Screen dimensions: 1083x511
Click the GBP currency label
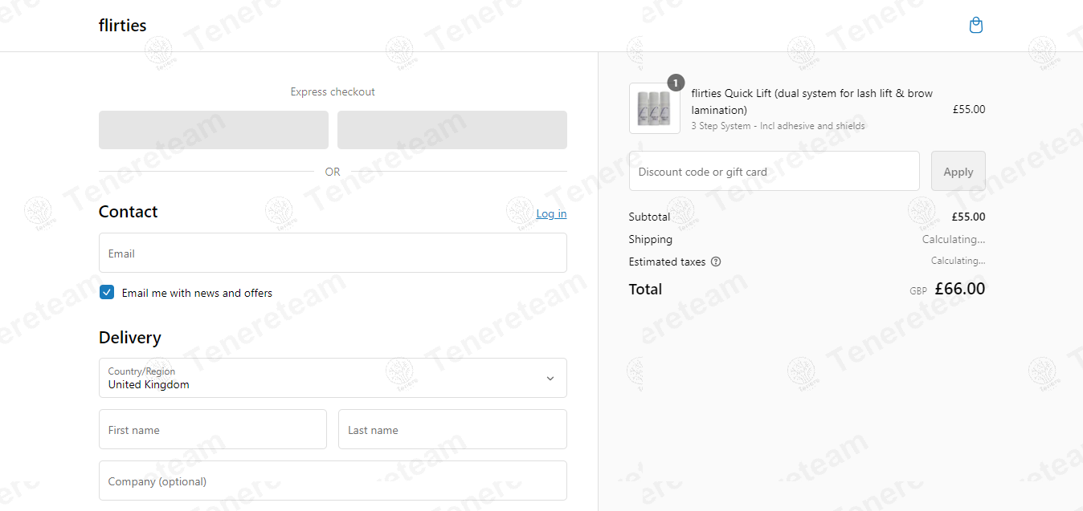click(x=918, y=291)
